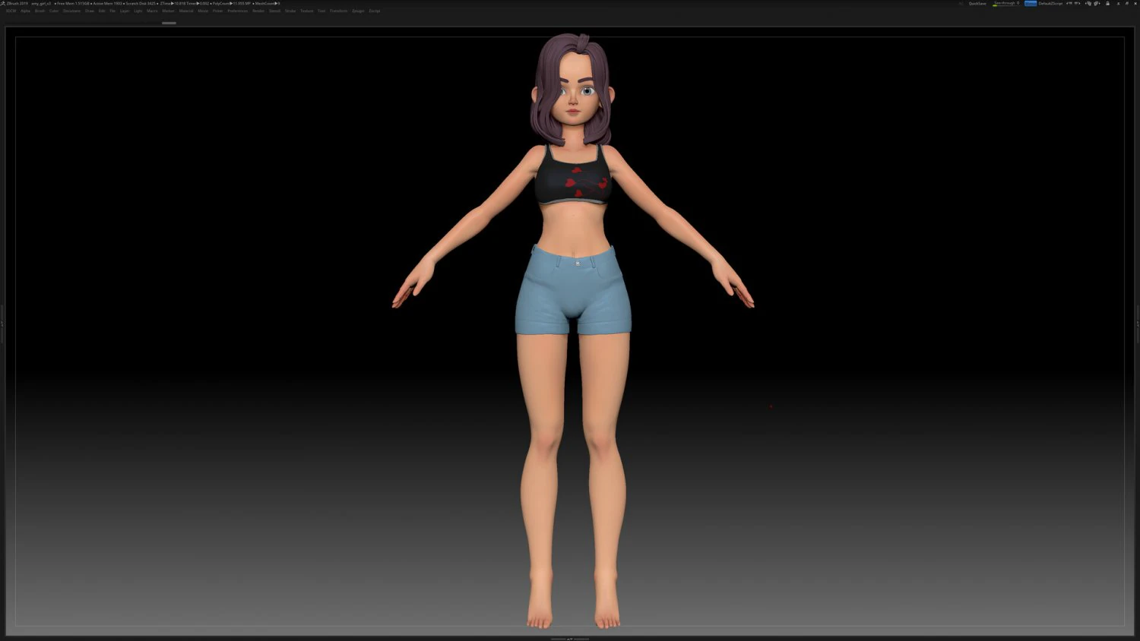The width and height of the screenshot is (1140, 641).
Task: Open the Preferences menu
Action: point(238,11)
